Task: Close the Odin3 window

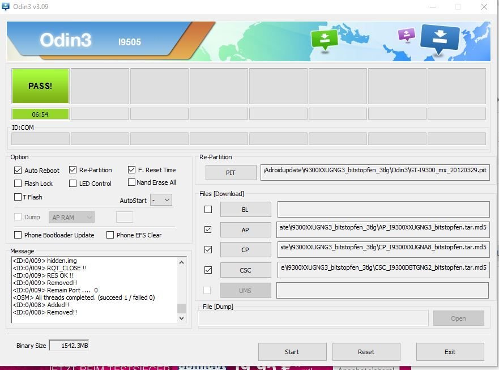Action: [484, 7]
